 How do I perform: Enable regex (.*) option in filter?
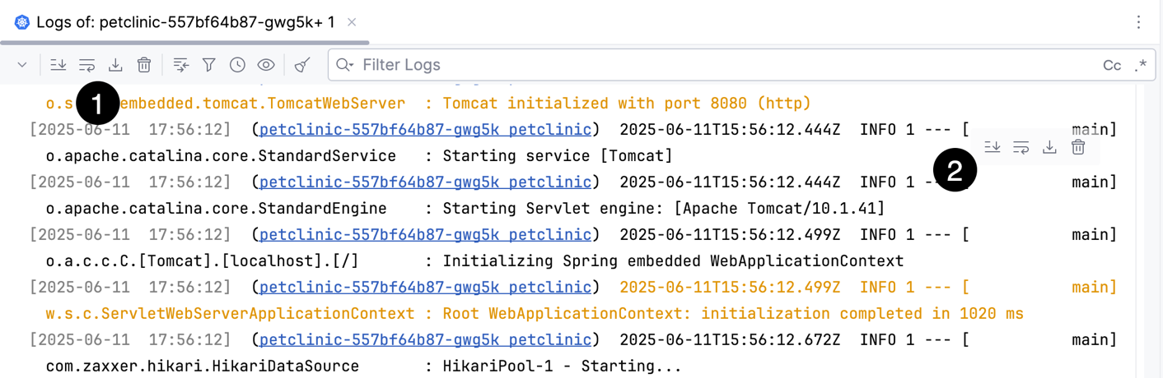coord(1140,66)
